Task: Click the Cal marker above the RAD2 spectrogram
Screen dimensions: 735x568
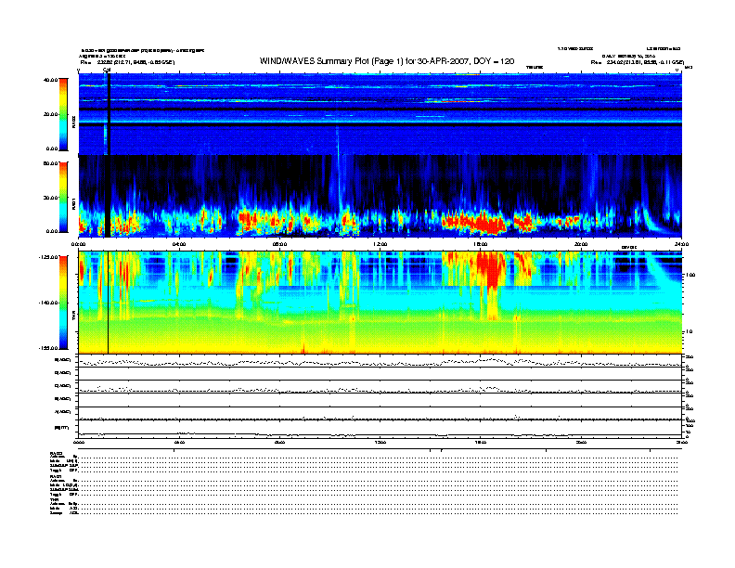Action: pos(107,71)
